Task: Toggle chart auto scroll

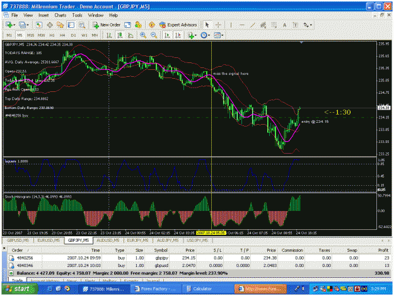Action: click(x=167, y=35)
